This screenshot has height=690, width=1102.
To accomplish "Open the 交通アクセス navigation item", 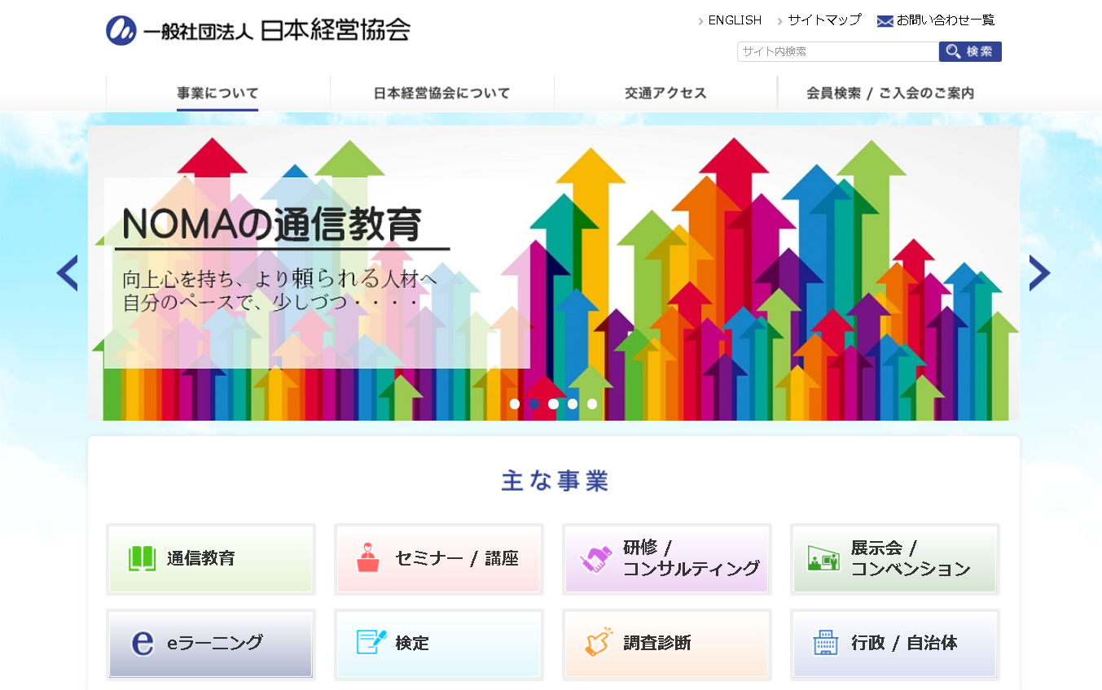I will pos(665,93).
